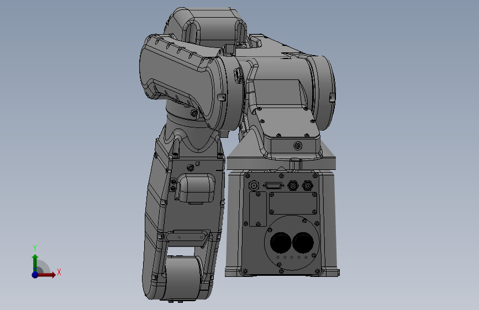This screenshot has height=310, width=479.
Task: Click the green Y axis arrow of the triad
Action: pyautogui.click(x=35, y=263)
